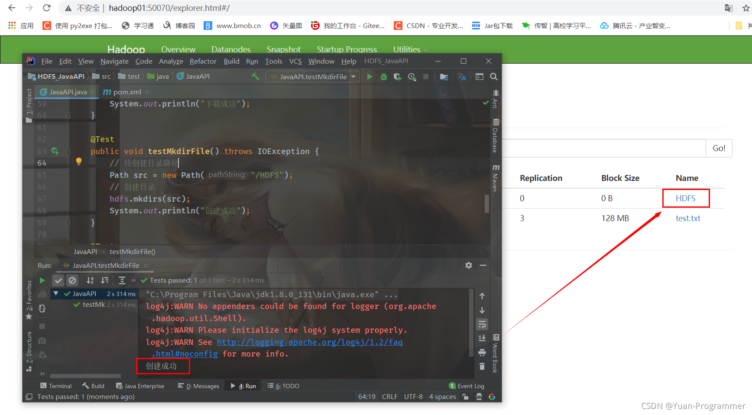Collapse the JavaAPI node in test tree
This screenshot has width=752, height=415.
coord(56,293)
